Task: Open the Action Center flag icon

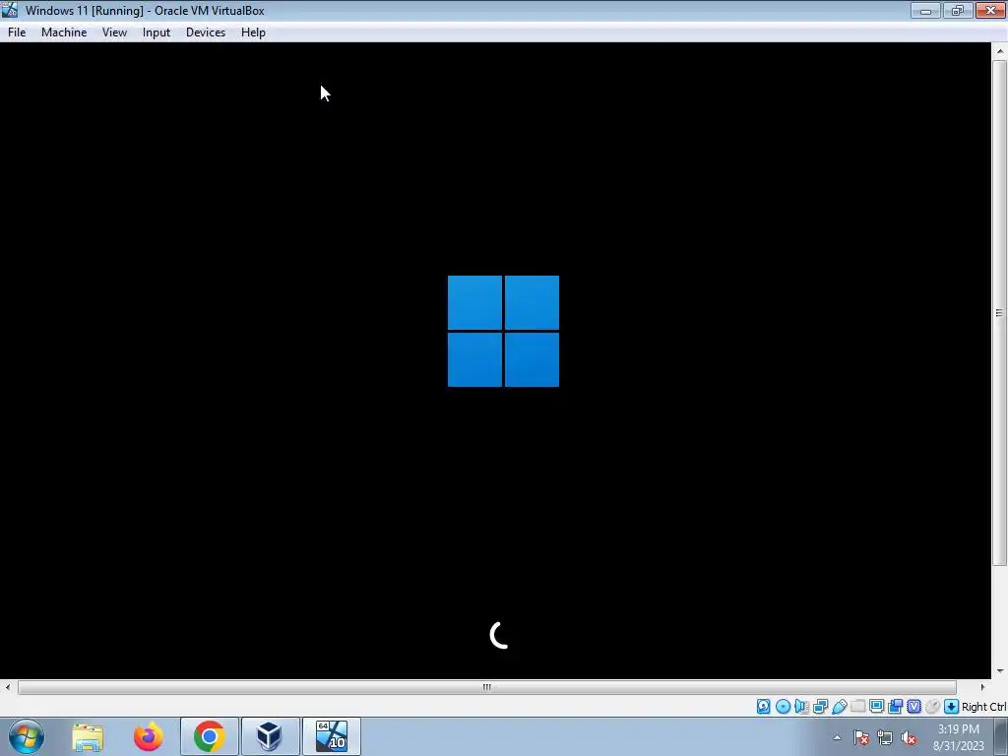Action: click(861, 738)
